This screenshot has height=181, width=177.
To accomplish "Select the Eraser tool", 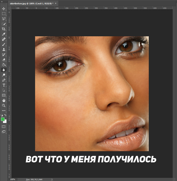I will 4,60.
